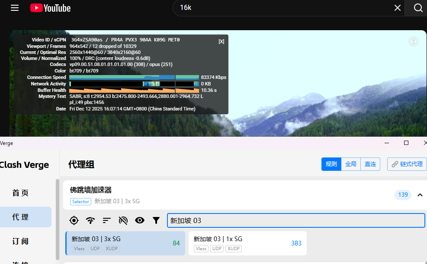Maximize the Clash Verge window
The image size is (427, 264).
(x=406, y=143)
